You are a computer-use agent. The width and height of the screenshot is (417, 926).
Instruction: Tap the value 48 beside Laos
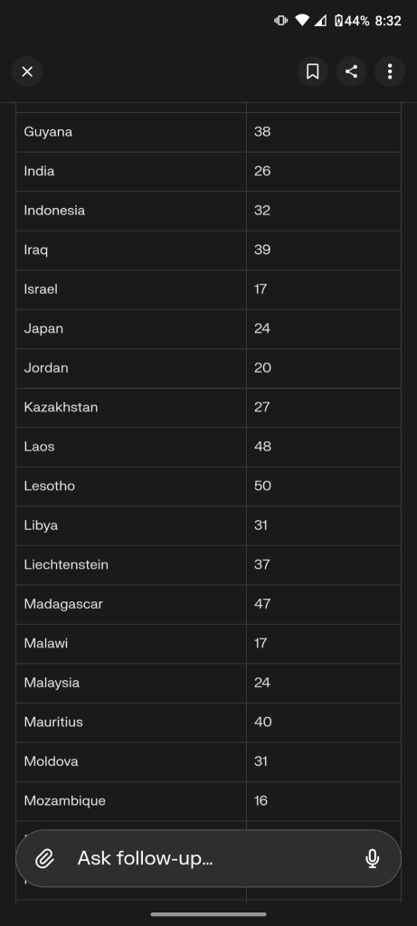pos(263,447)
